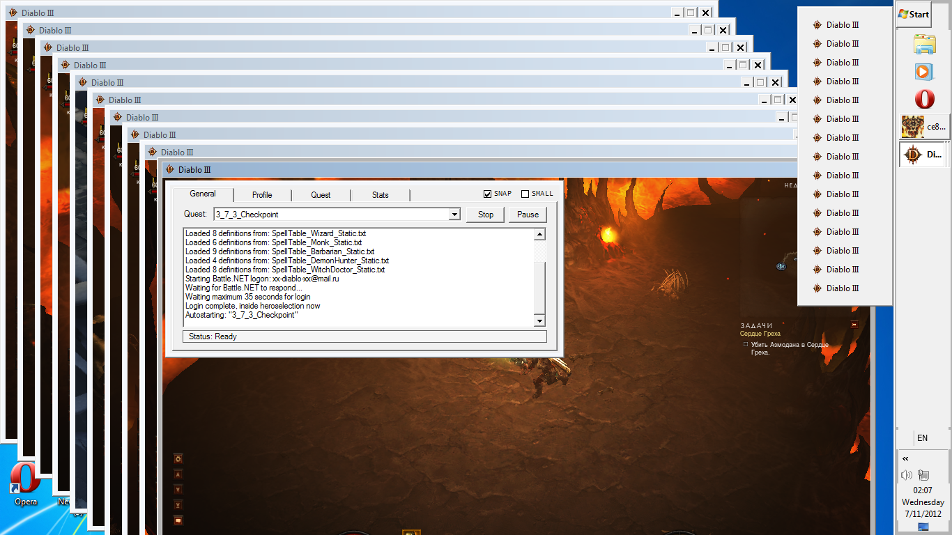Tick the Убить Азмодана objective checkbox
The image size is (952, 535).
(746, 344)
